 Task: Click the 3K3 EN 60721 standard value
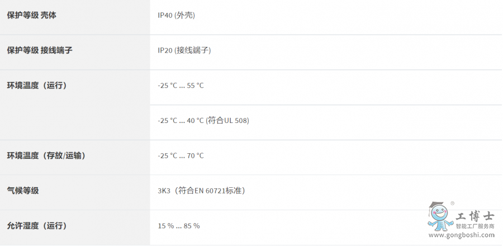tap(201, 191)
